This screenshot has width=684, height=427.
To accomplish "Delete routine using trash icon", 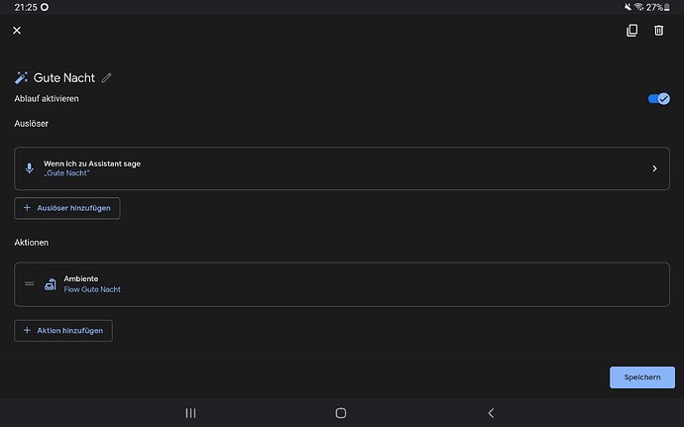I will tap(659, 31).
